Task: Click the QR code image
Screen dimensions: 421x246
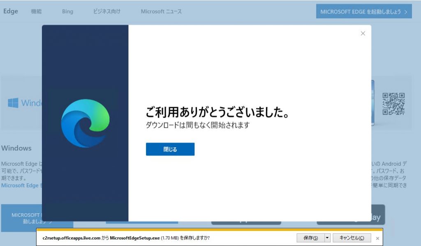Action: pyautogui.click(x=393, y=104)
